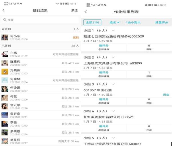Open 黎开春's avatar

point(5,115)
